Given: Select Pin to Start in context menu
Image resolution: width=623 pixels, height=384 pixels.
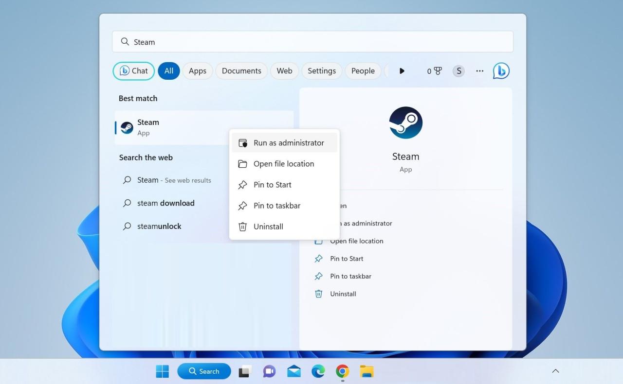Looking at the screenshot, I should [284, 185].
